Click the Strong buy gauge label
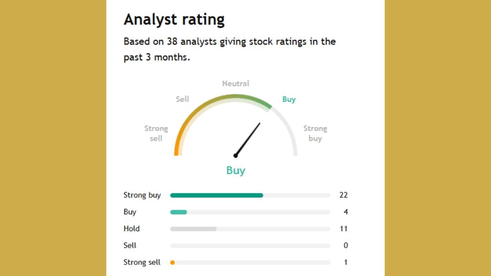The width and height of the screenshot is (491, 276). point(315,133)
